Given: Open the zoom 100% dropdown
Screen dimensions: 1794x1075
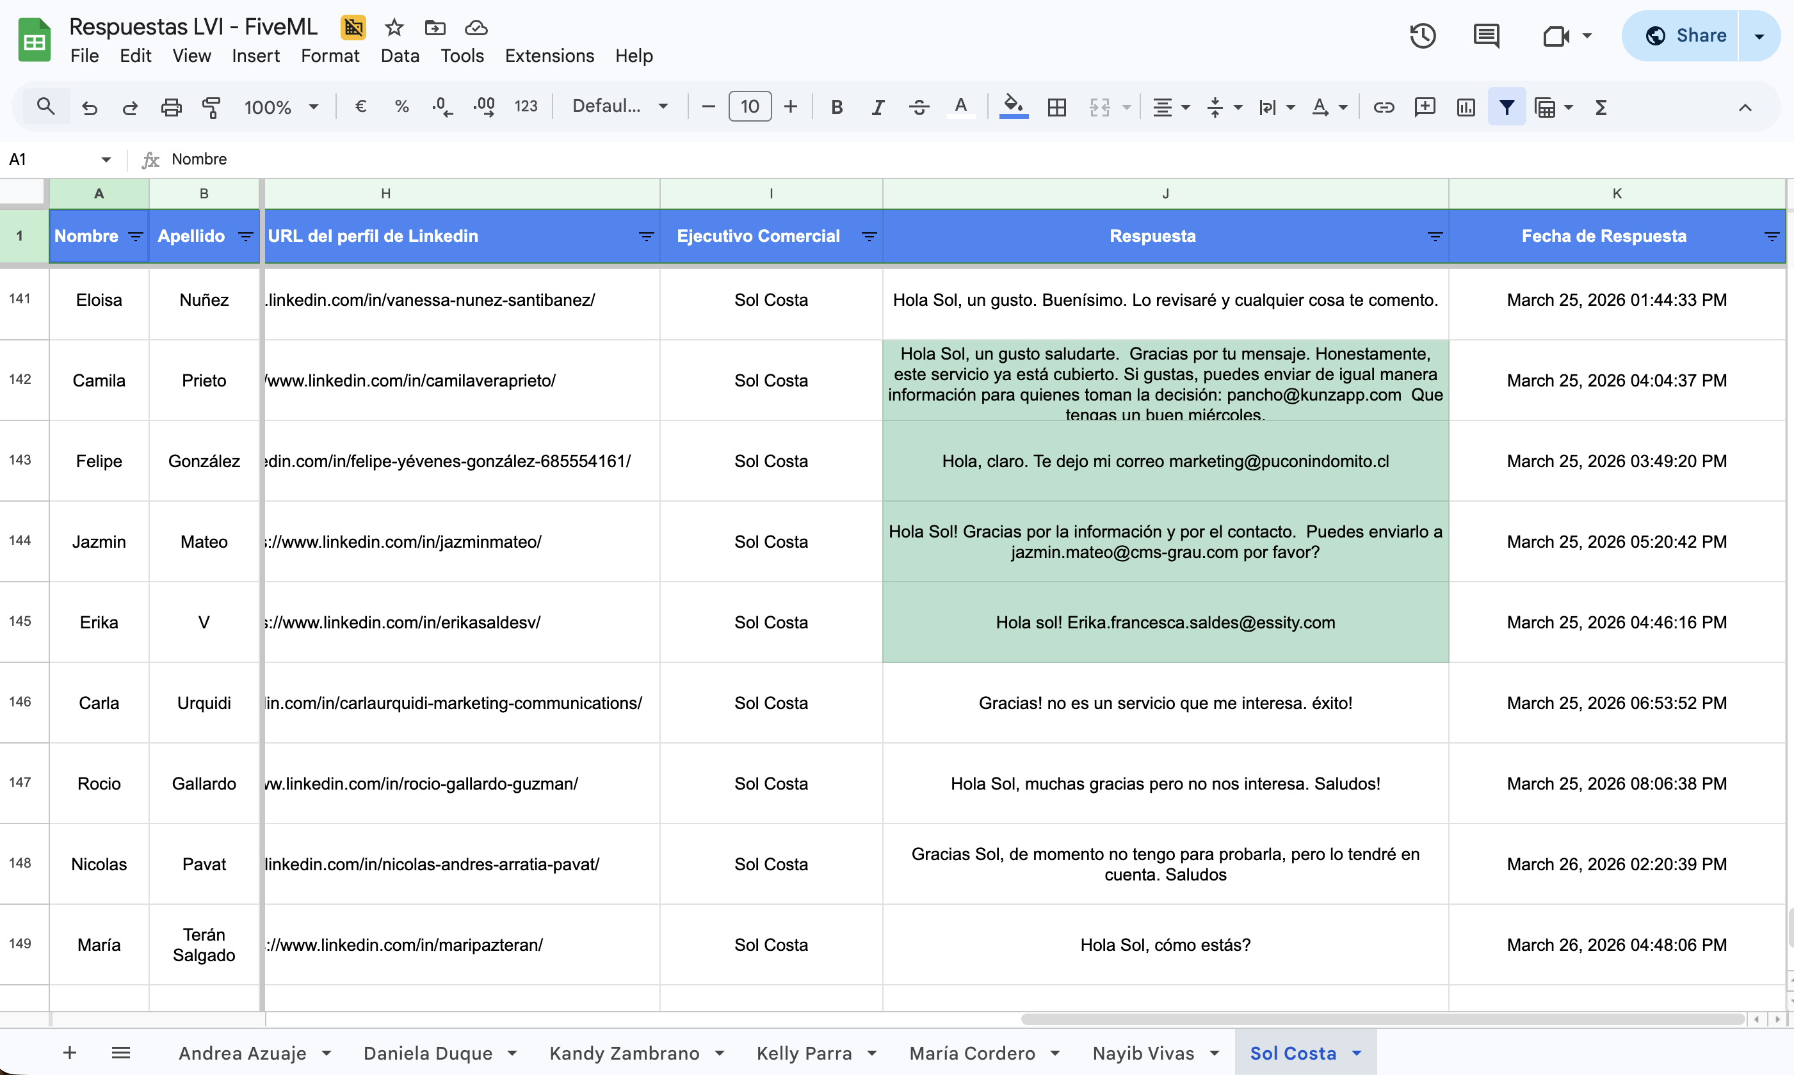Looking at the screenshot, I should [x=281, y=107].
